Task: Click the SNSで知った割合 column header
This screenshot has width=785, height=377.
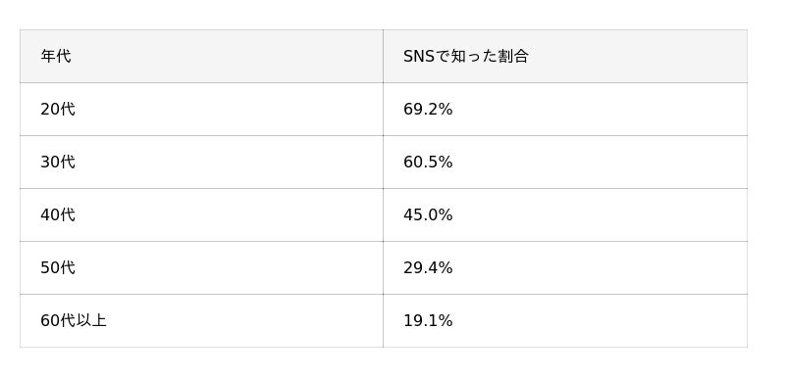Action: click(x=565, y=56)
